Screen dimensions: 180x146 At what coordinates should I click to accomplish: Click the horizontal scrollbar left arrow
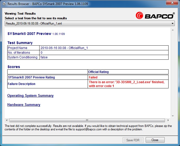point(7,120)
